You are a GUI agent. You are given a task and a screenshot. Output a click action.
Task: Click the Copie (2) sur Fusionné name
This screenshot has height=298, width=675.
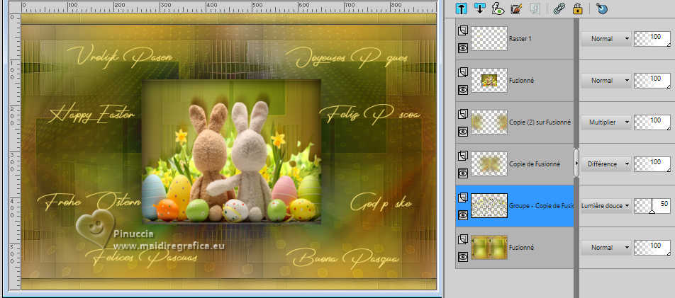coord(540,122)
